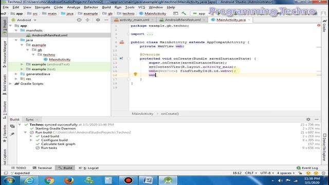329x185 pixels.
Task: Click the techno breadcrumb in navigation bar
Action: pos(126,13)
